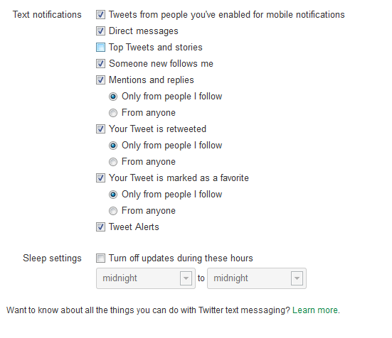The width and height of the screenshot is (392, 338).
Task: Pick Only from people I follow for retweets
Action: point(113,146)
